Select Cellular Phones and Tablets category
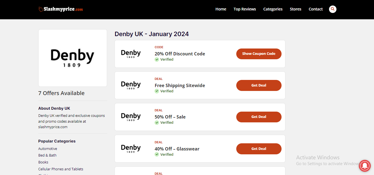374x175 pixels. point(61,169)
